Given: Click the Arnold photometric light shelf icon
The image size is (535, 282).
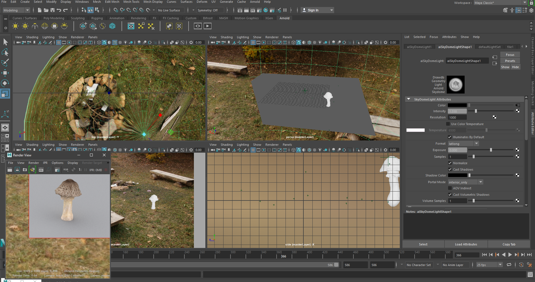Looking at the screenshot, I should (35, 26).
